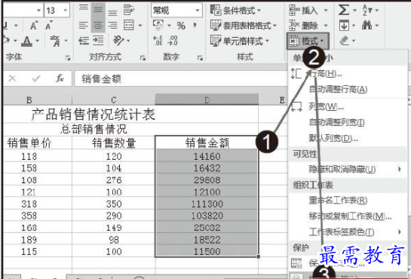Click the 格式 format button
Image resolution: width=411 pixels, height=279 pixels.
pyautogui.click(x=308, y=41)
